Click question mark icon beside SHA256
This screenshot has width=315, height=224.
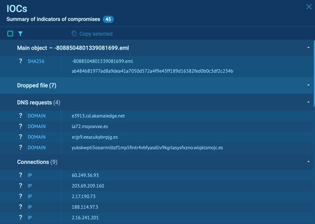(19, 61)
